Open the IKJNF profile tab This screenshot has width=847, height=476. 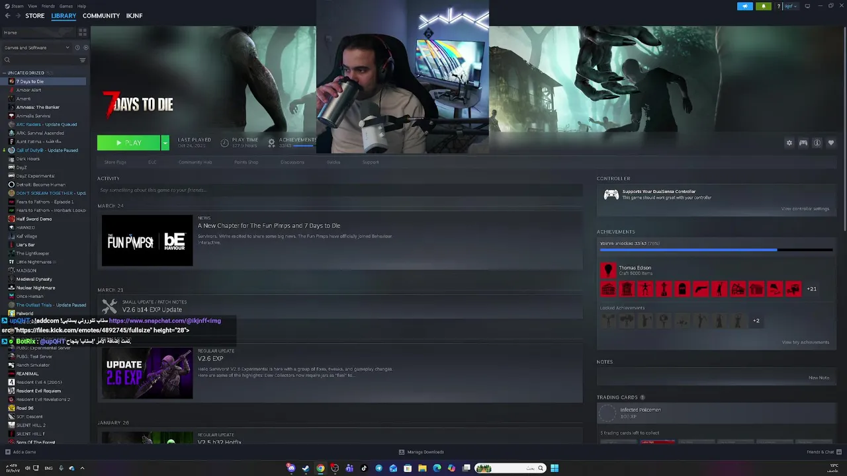click(134, 16)
